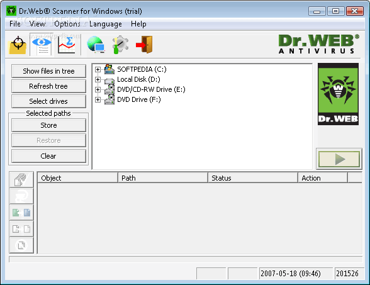Open the report eye-document toolbar icon
370x285 pixels.
point(42,45)
